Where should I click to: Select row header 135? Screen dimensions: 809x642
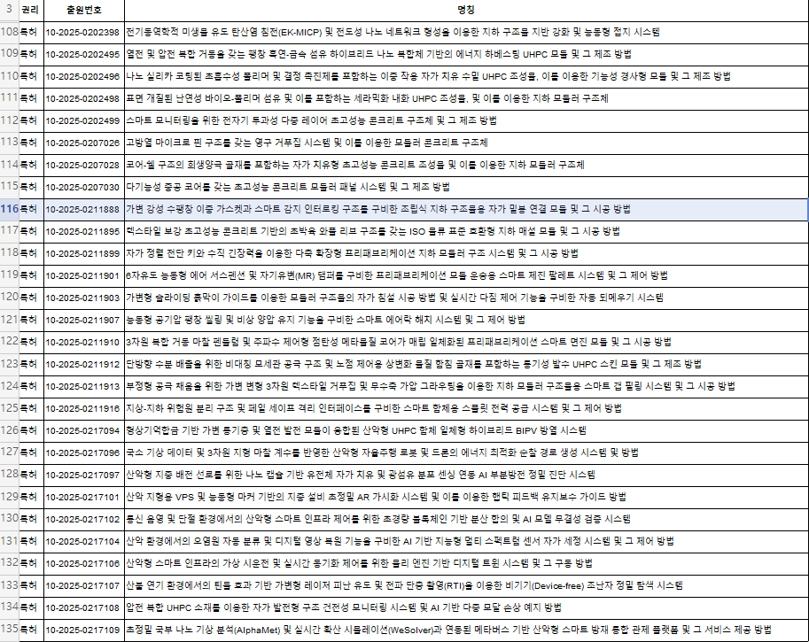[9, 630]
